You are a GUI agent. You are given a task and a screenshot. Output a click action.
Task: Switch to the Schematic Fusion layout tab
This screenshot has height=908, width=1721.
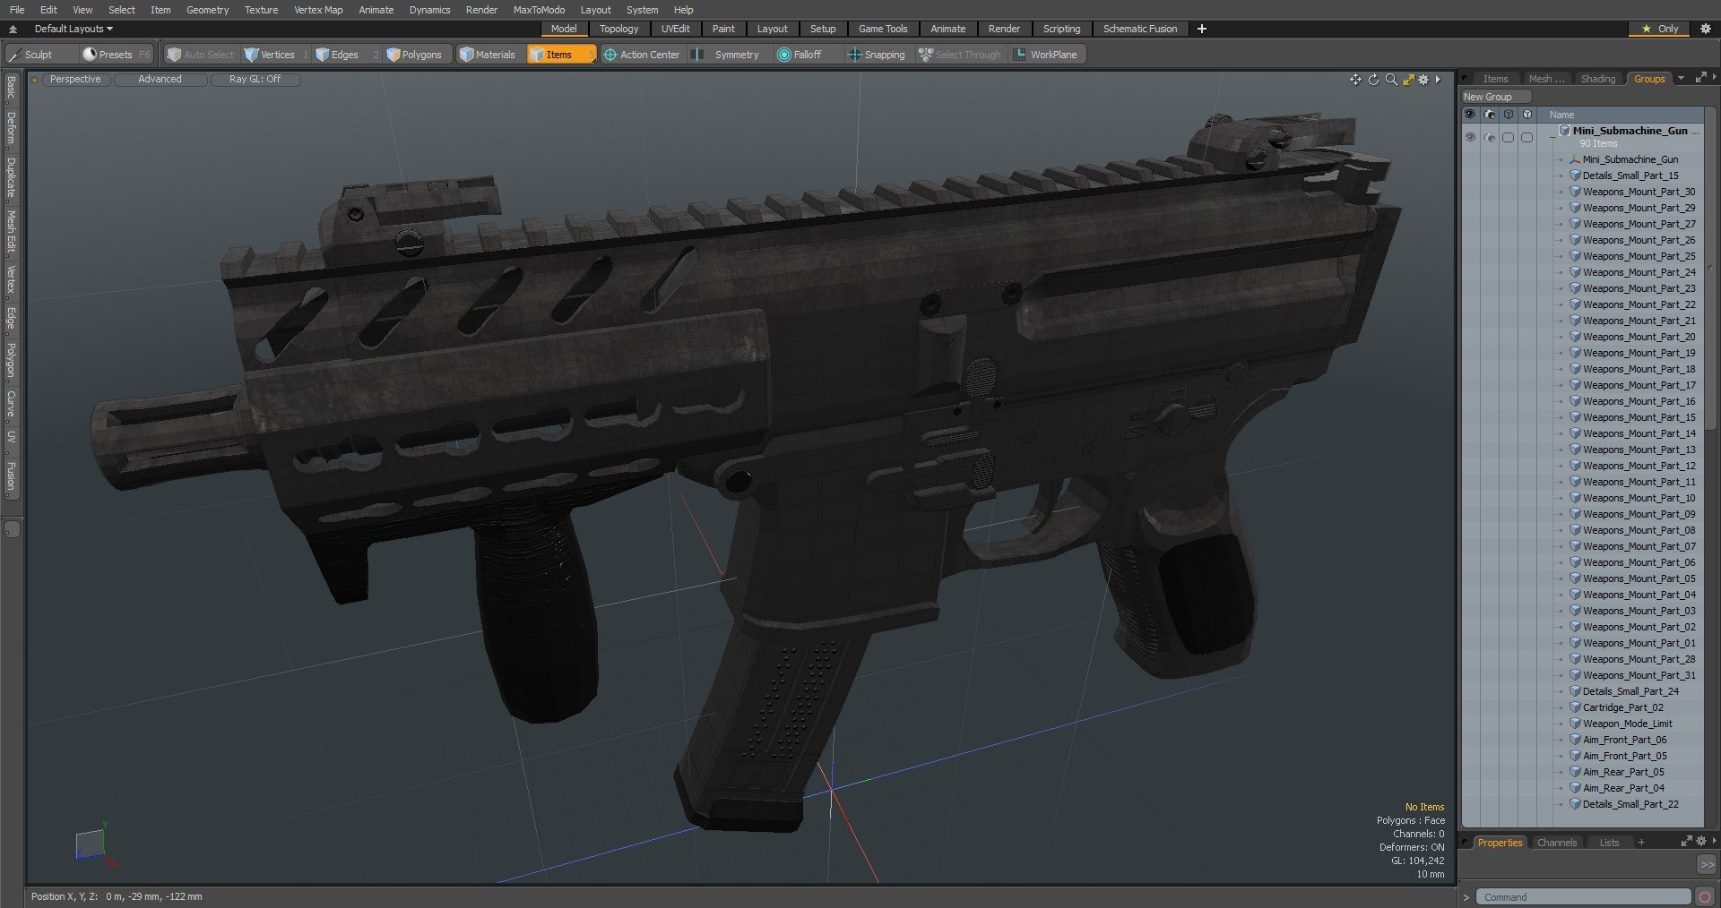1140,29
